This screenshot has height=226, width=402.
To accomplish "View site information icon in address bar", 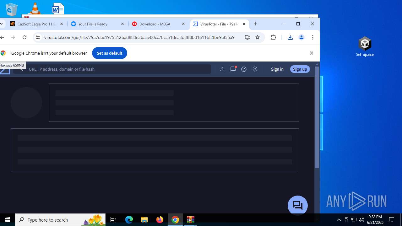I will pos(38,37).
